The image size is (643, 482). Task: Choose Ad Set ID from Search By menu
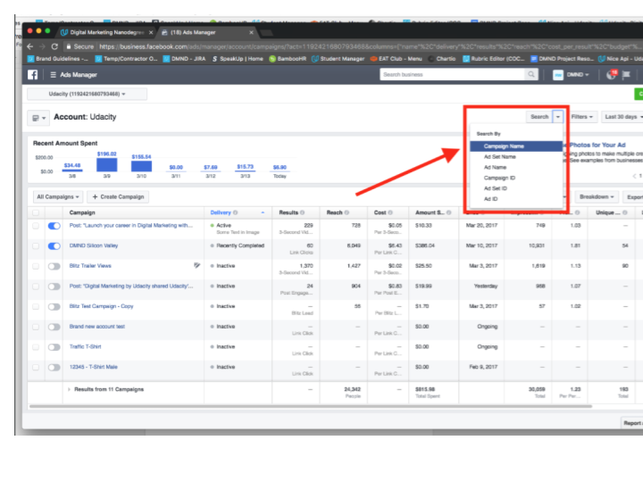point(496,188)
